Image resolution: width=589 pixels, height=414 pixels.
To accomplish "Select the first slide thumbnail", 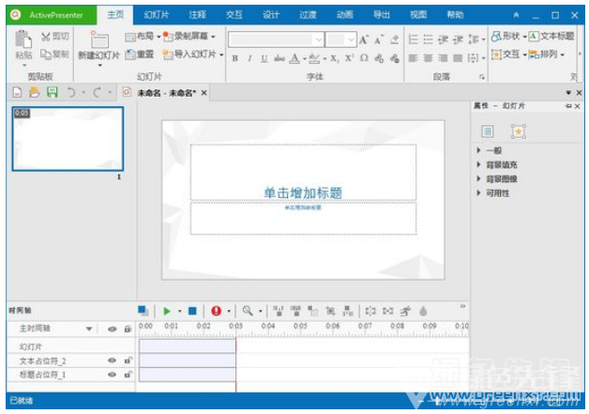I will (67, 137).
